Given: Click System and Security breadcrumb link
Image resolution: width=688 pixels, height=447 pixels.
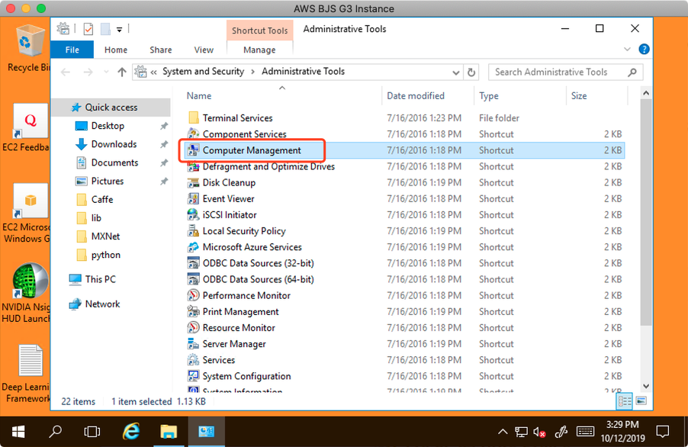Looking at the screenshot, I should tap(203, 72).
